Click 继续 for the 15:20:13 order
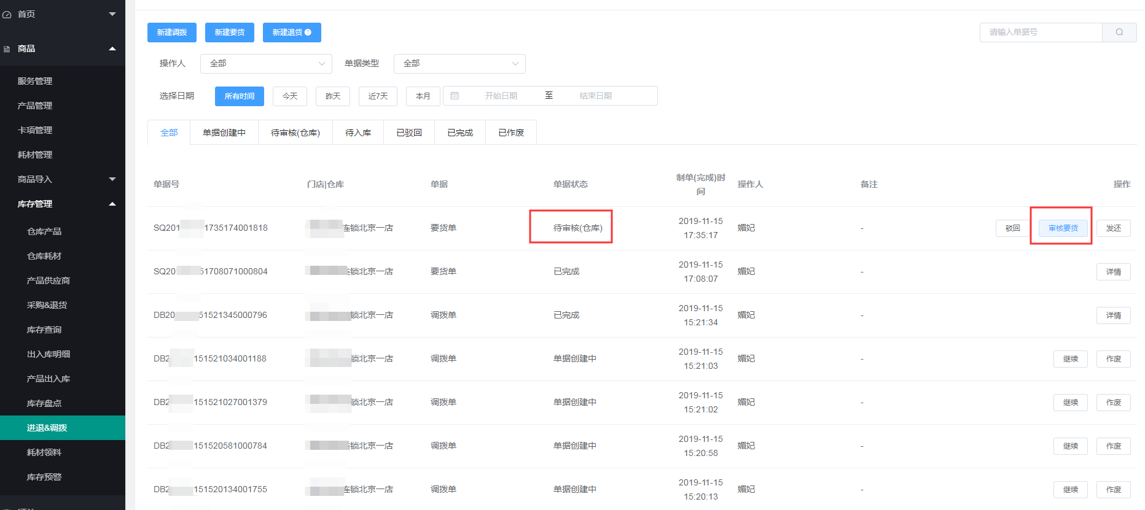The image size is (1145, 510). tap(1071, 490)
